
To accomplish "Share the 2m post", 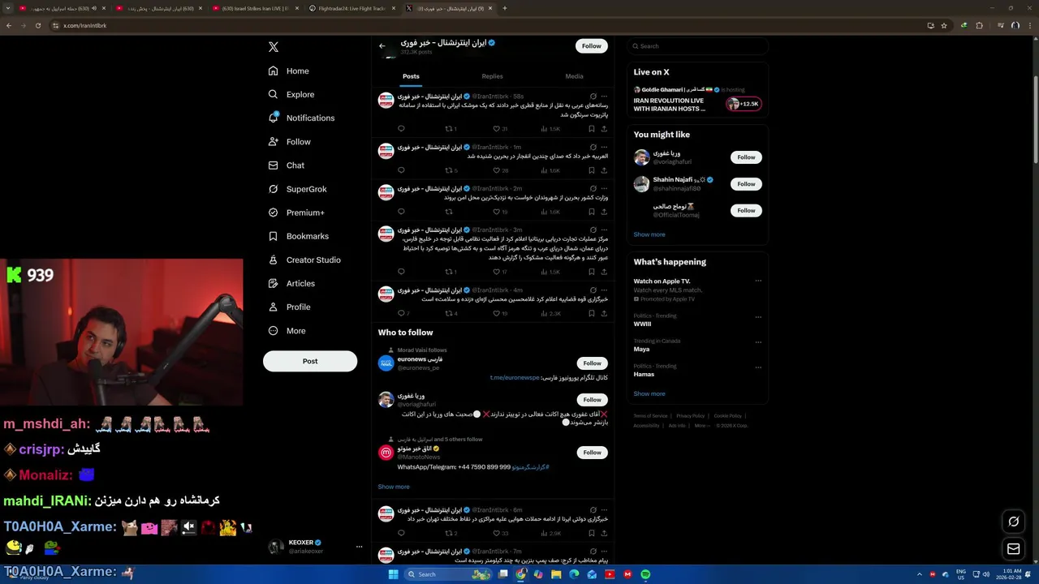I will tap(604, 212).
